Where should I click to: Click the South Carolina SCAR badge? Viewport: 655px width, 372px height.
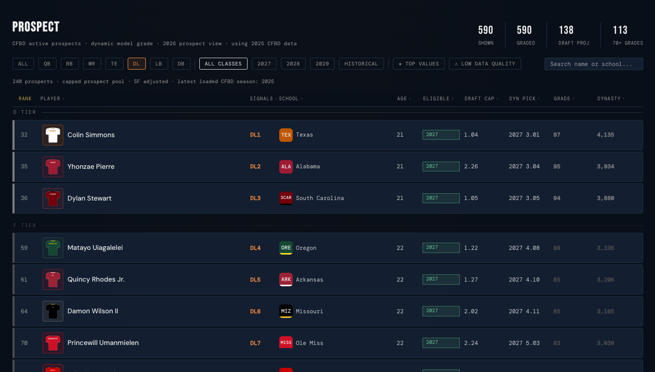click(x=286, y=198)
